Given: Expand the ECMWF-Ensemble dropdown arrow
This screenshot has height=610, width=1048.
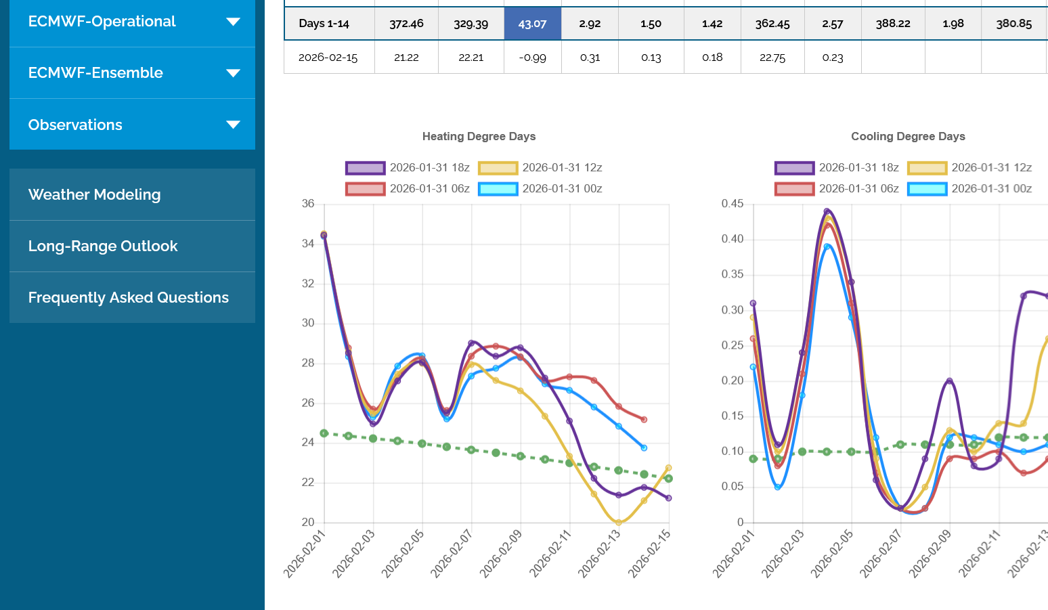Looking at the screenshot, I should pos(233,73).
